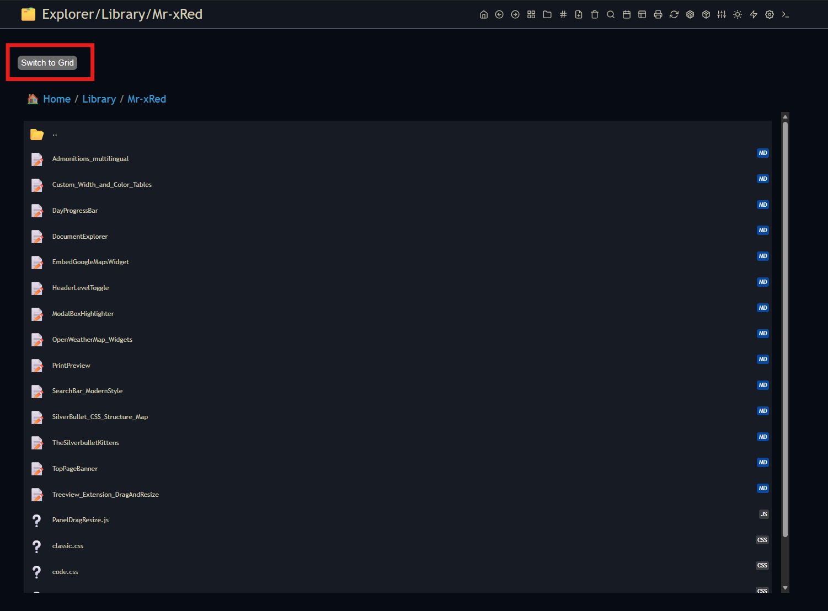Toggle view with Switch to Grid button
Screen dimensions: 828x611
tap(47, 63)
